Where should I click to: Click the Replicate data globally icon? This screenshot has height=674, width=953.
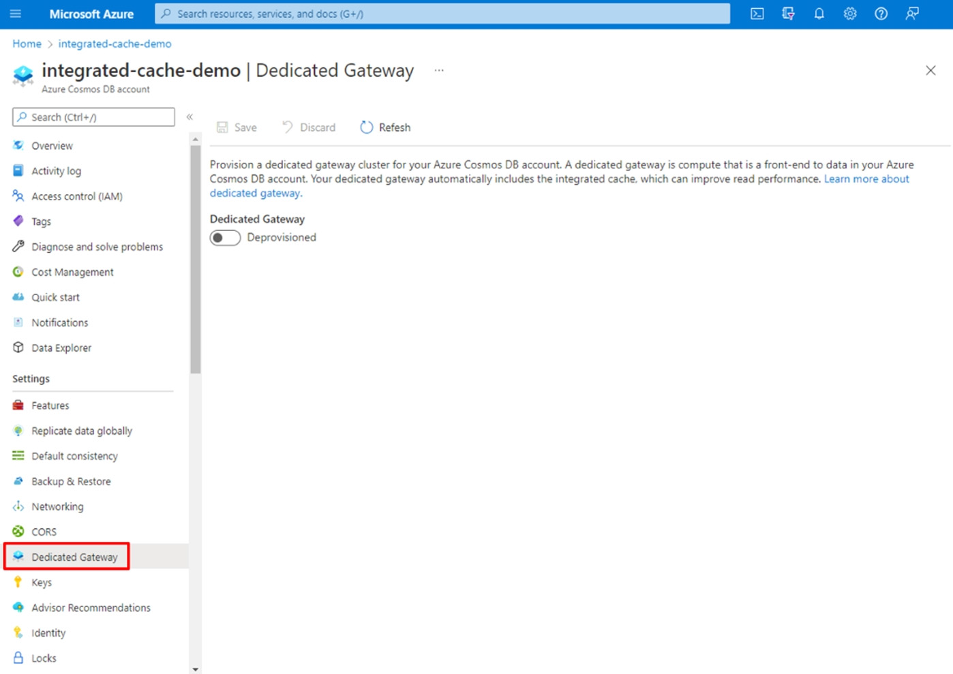click(x=18, y=430)
